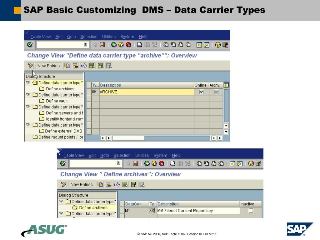320x240 pixels.
Task: Click the Copy As icon beside New Entries
Action: 66,66
